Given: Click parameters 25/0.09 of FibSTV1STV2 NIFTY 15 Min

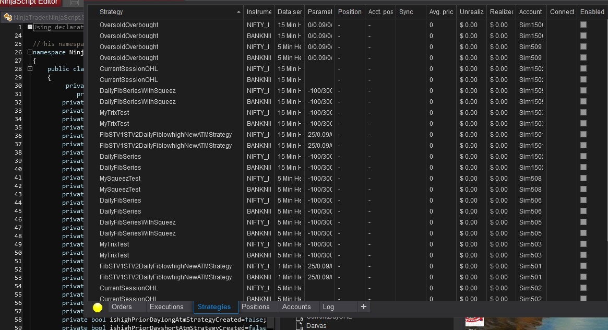Looking at the screenshot, I should 319,135.
